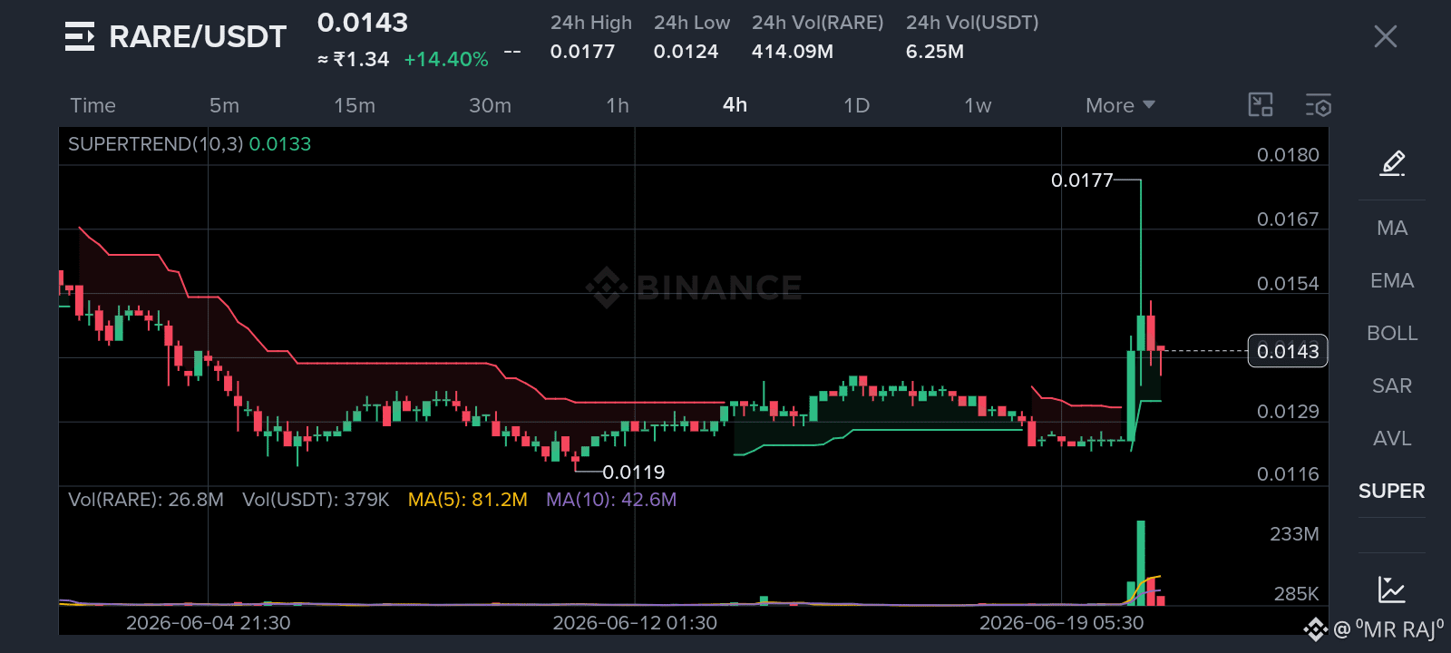Toggle the SAR indicator

[1392, 385]
